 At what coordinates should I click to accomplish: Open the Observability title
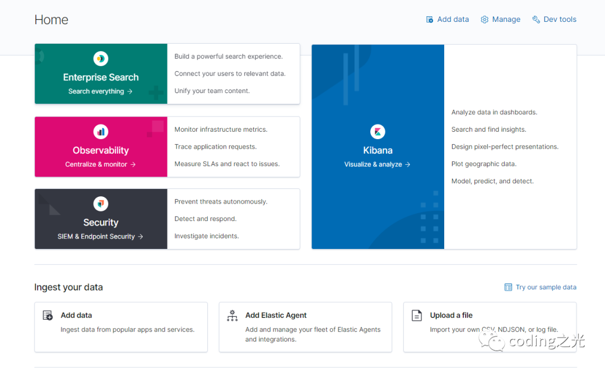coord(101,150)
